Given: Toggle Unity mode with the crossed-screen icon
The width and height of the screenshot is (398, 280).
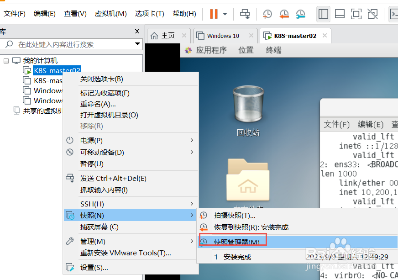Looking at the screenshot, I should tap(372, 14).
